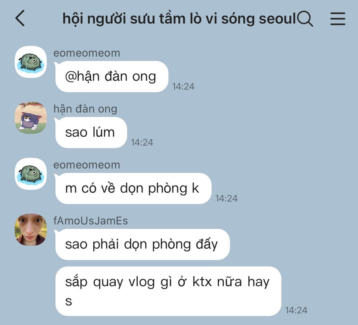Screen dimensions: 358x325
Task: Tap the m có về dọn phòng k bubble
Action: [133, 188]
